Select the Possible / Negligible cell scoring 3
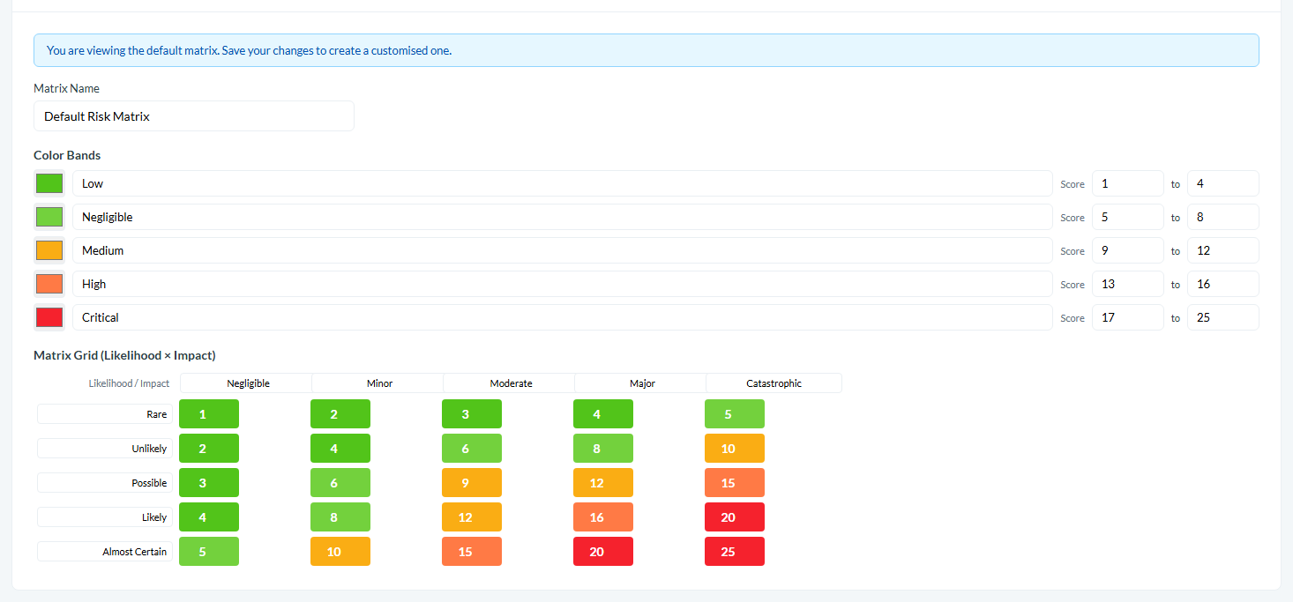The width and height of the screenshot is (1293, 602). (x=209, y=483)
